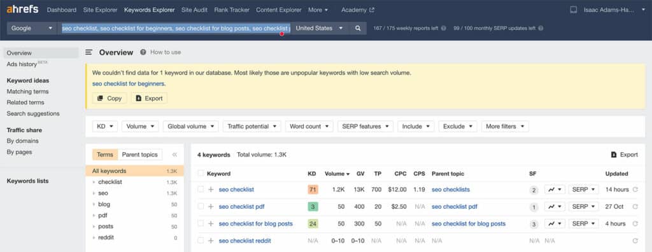Image resolution: width=652 pixels, height=252 pixels.
Task: Open trend chart dropdown for seo checklist
Action: (555, 190)
